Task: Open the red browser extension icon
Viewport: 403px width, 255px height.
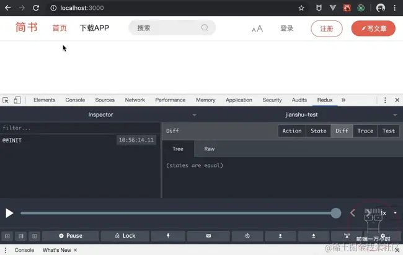Action: pos(347,8)
